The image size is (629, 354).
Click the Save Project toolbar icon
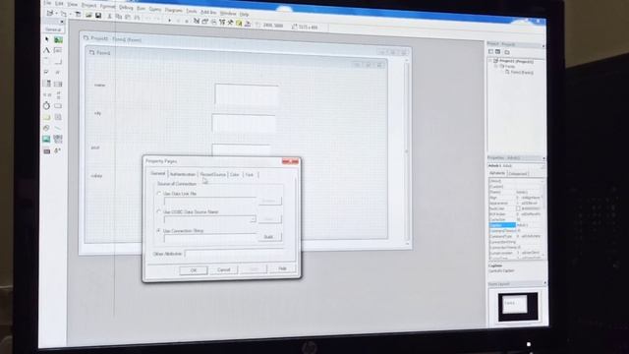98,16
